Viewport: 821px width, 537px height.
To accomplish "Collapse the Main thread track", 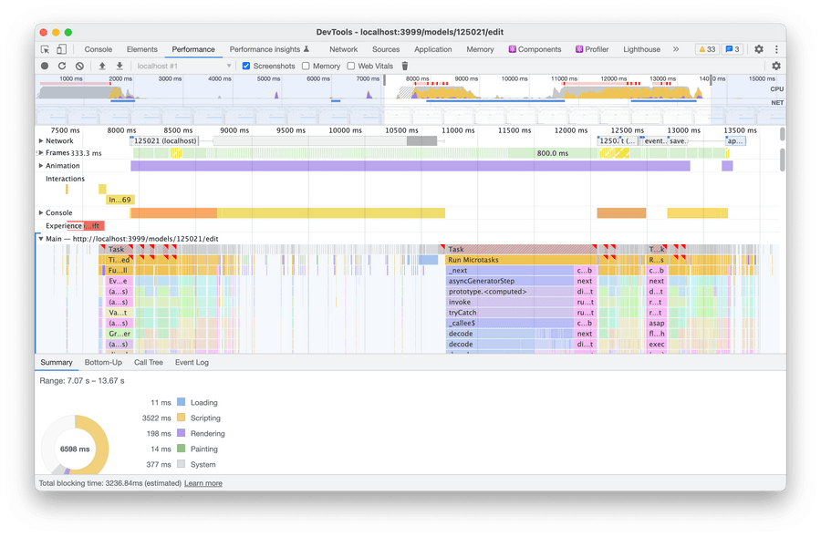I will [41, 239].
